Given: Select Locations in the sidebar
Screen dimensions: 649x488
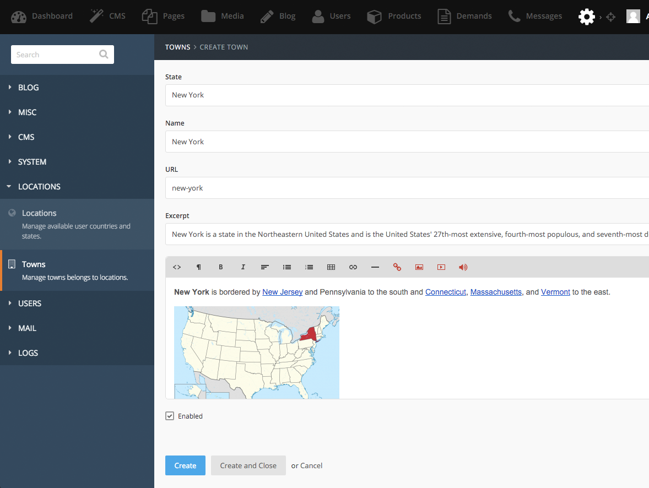Looking at the screenshot, I should pos(77,224).
